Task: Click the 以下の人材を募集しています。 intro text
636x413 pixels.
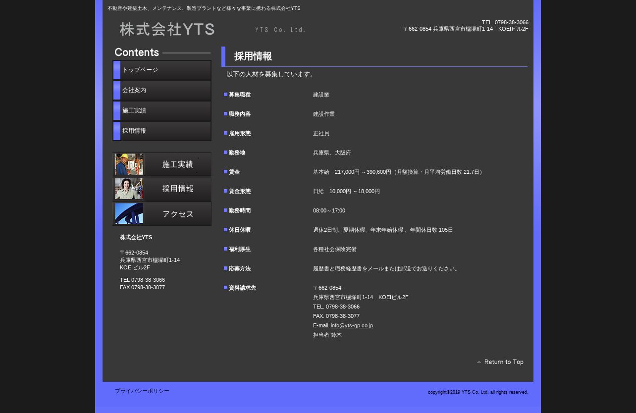Action: (271, 74)
